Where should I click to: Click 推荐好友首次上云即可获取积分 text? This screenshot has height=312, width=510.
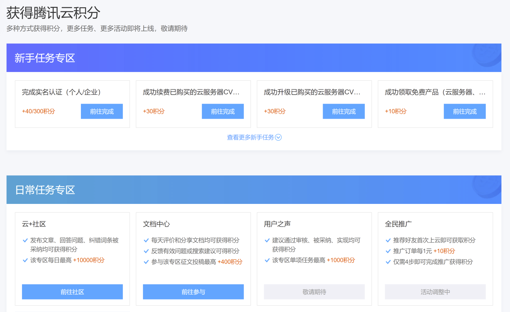pos(434,240)
